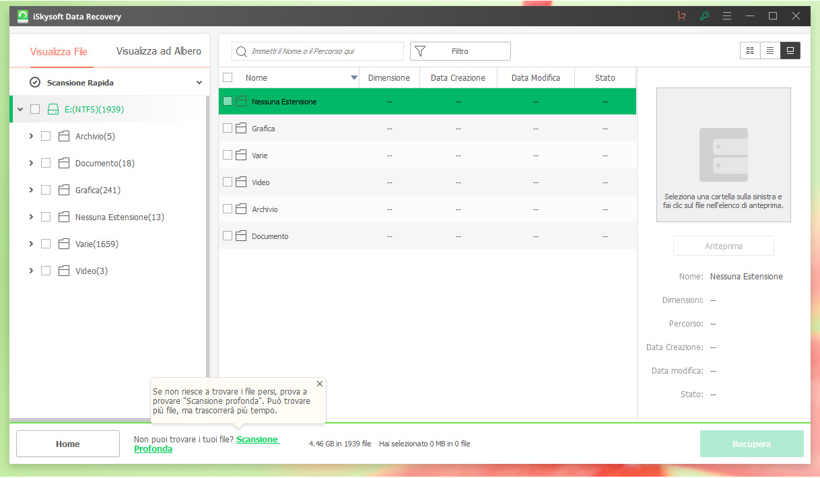Toggle the select-all checkbox beside Nome
The image size is (820, 478).
click(228, 77)
